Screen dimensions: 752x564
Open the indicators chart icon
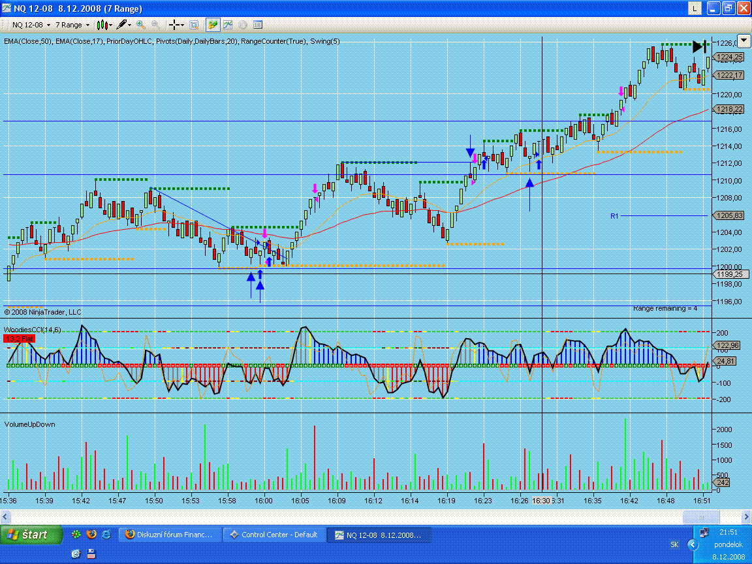(x=228, y=25)
